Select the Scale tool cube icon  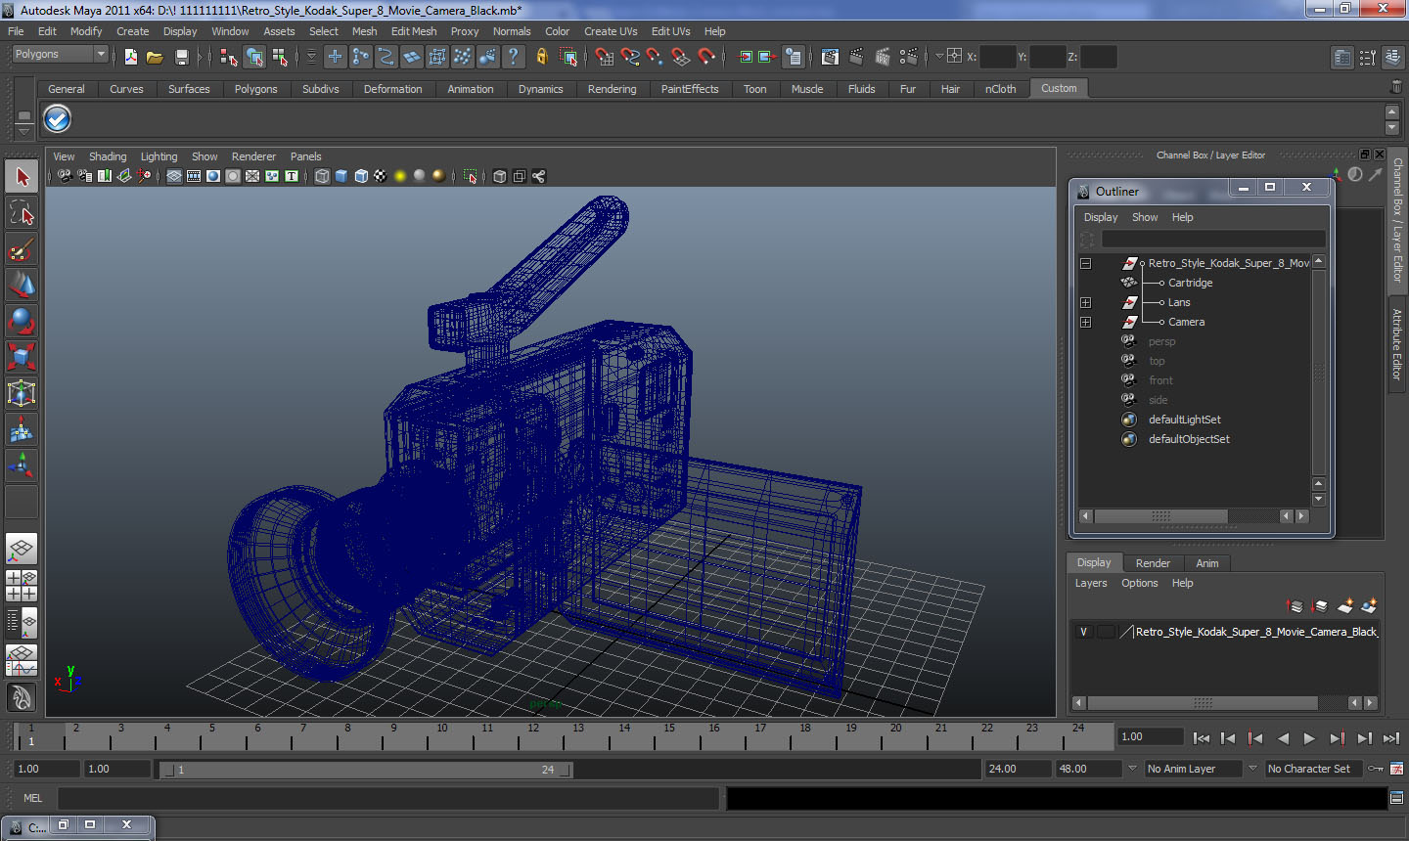click(22, 357)
